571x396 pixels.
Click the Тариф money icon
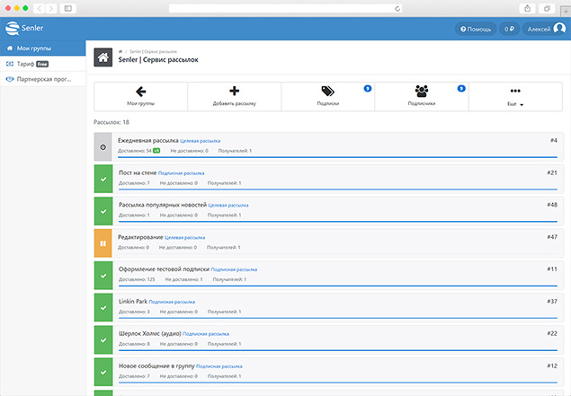click(10, 64)
